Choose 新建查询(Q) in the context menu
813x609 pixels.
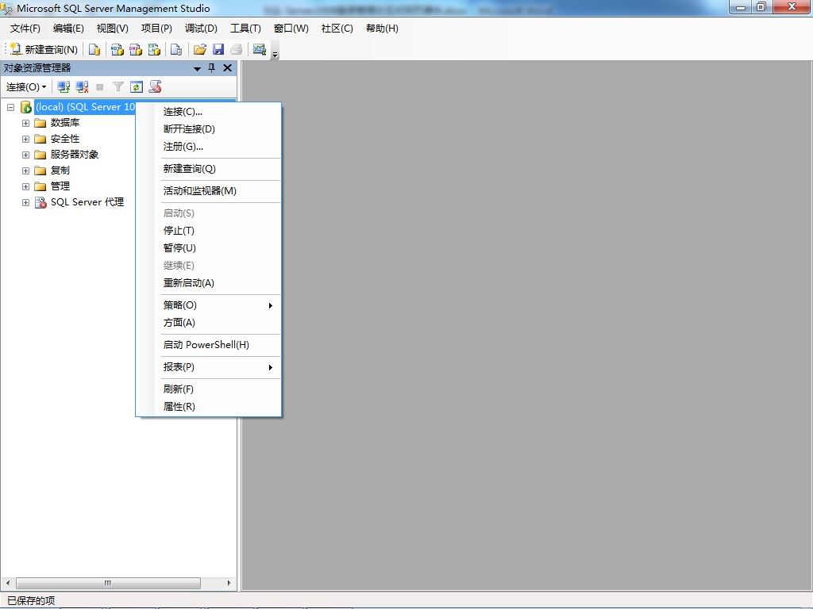click(209, 169)
